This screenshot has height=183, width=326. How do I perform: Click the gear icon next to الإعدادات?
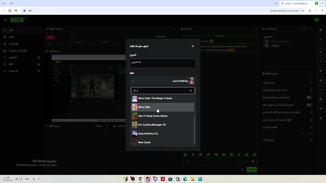[x=39, y=71]
